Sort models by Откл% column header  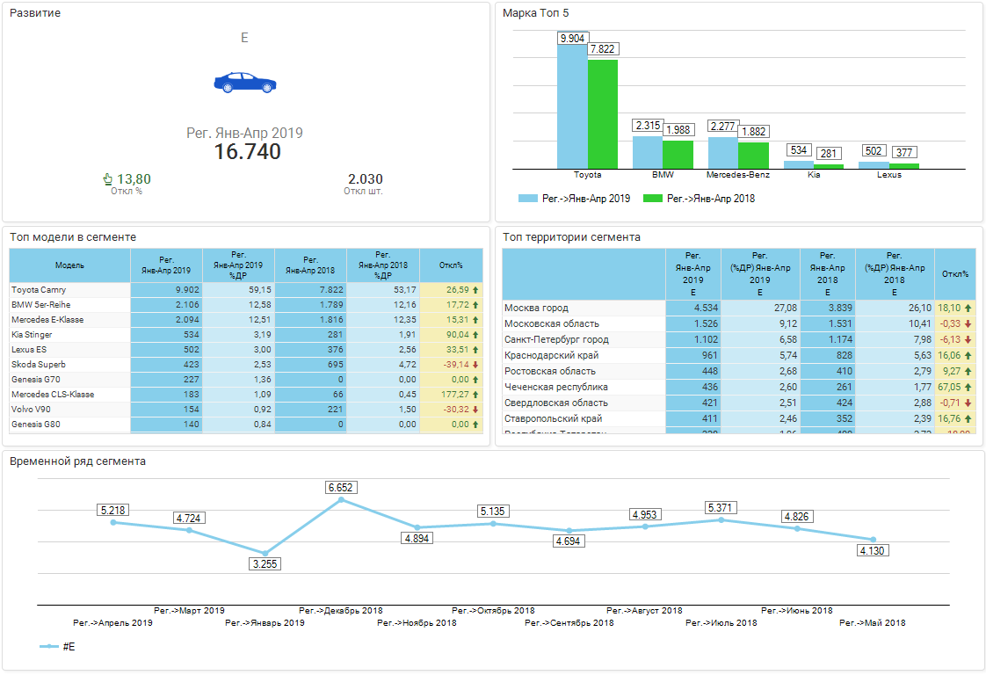tap(451, 265)
